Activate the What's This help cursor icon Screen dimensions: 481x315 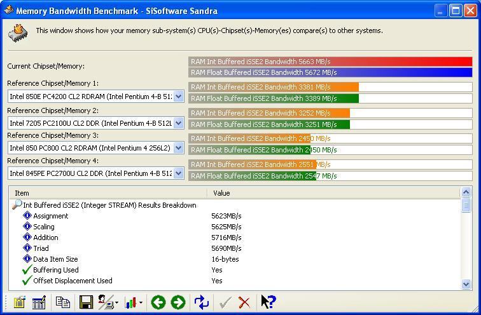tap(268, 302)
